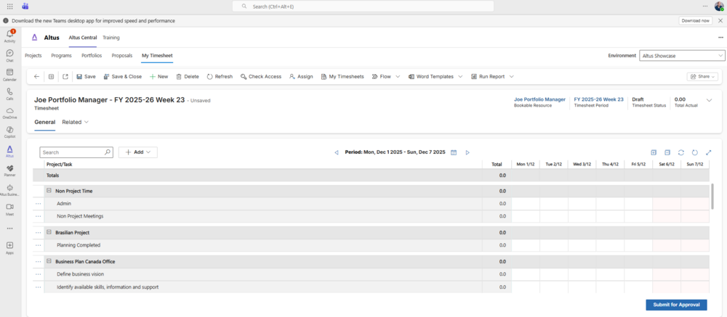Open the Environment dropdown showing Altus Showcase
Screen dimensions: 727x317
[682, 55]
